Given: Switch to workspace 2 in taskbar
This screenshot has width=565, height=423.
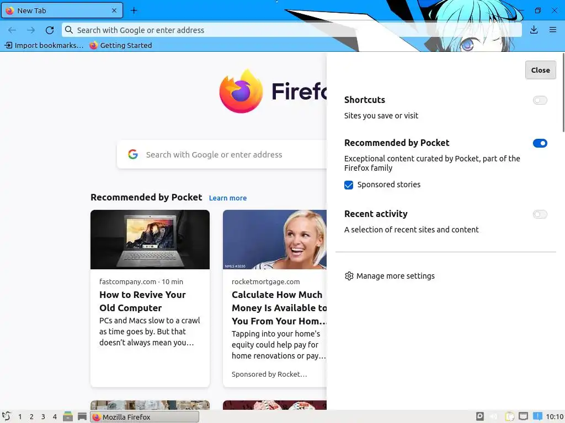Looking at the screenshot, I should click(31, 417).
